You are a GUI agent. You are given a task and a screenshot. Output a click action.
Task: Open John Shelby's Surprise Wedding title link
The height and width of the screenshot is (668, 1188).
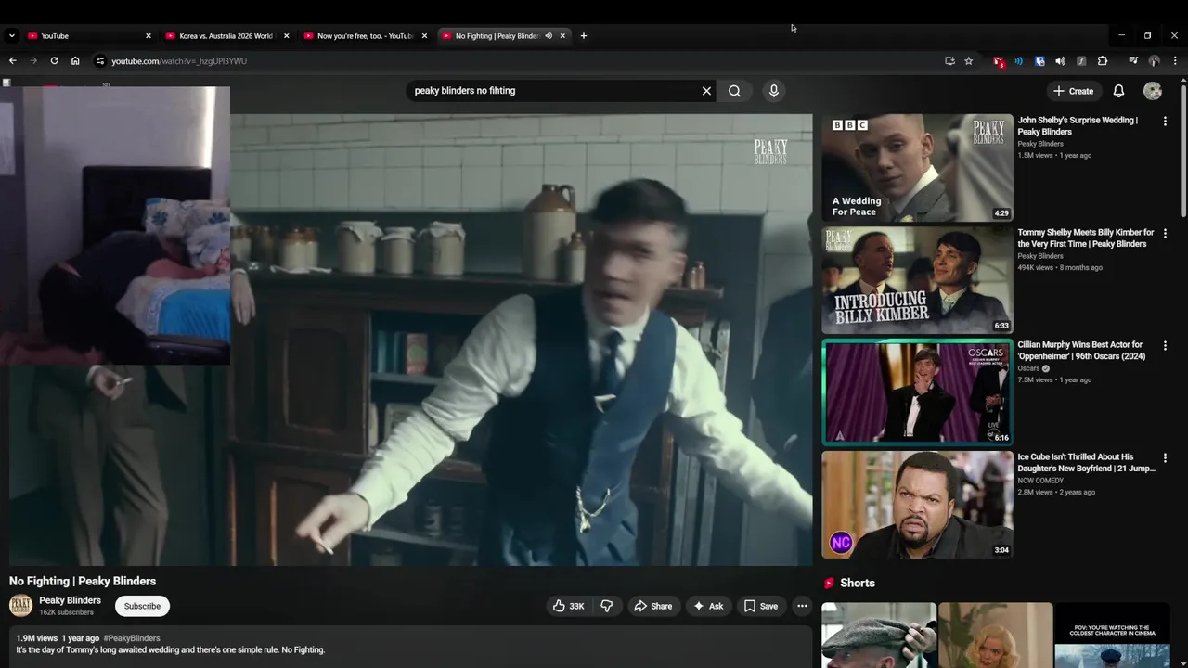[x=1077, y=125]
